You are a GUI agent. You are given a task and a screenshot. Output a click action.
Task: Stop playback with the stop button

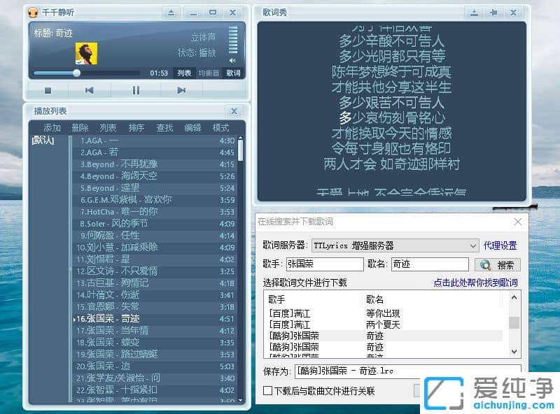(x=48, y=90)
